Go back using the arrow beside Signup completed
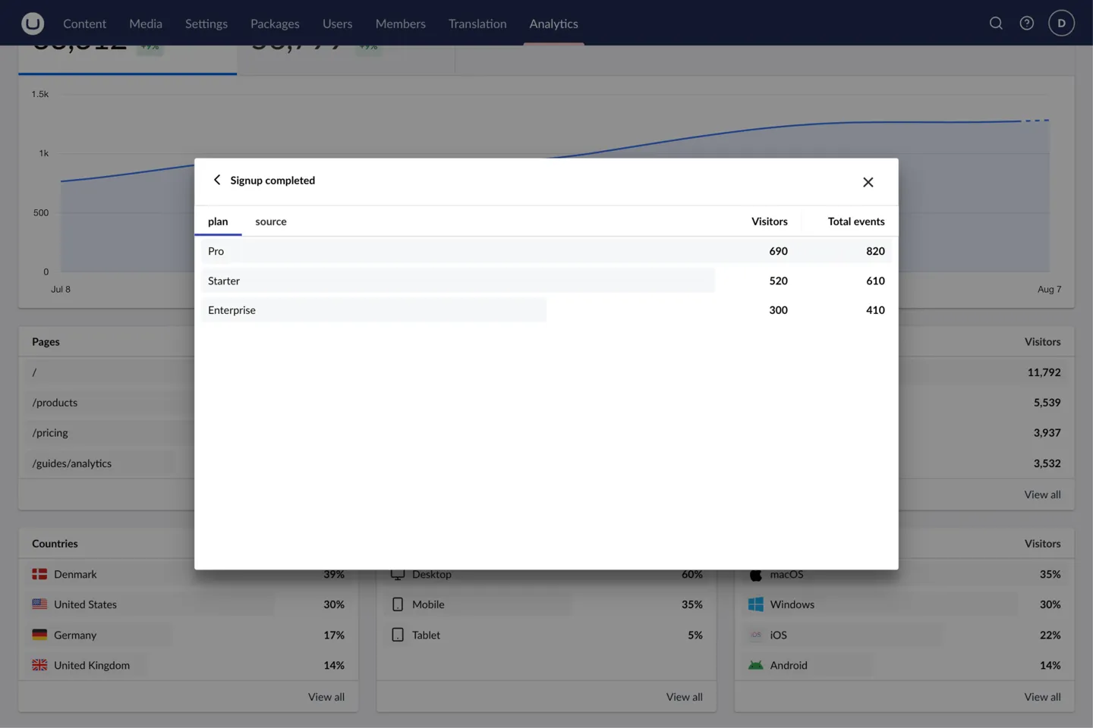1093x728 pixels. 217,180
